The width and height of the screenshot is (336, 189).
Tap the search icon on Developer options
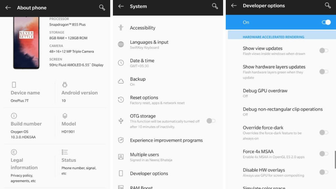pos(327,6)
